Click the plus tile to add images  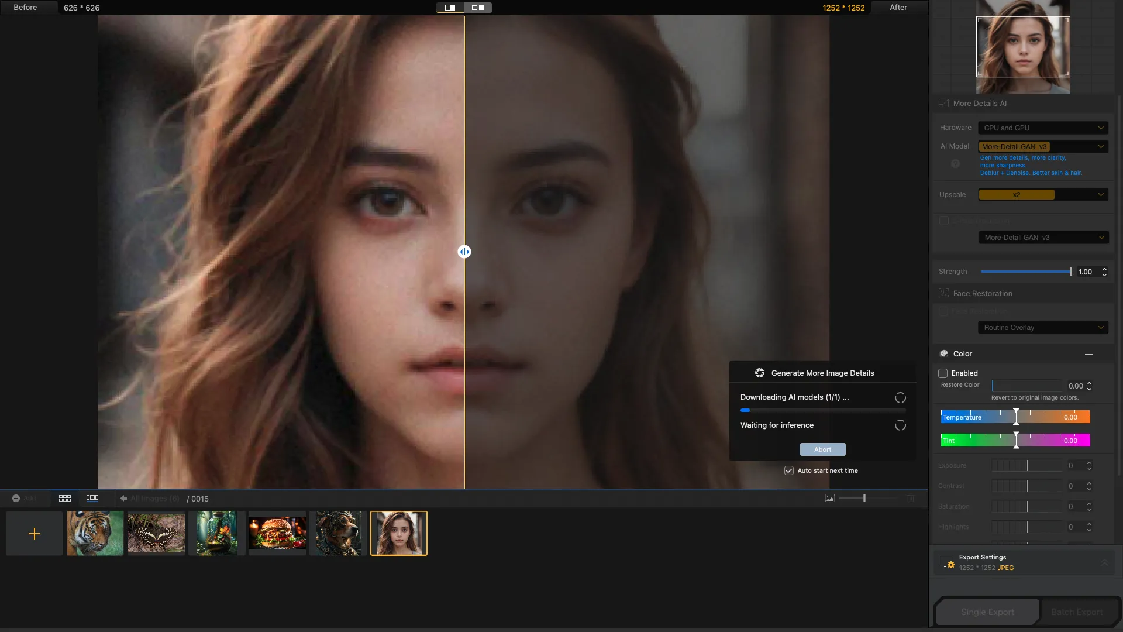pos(35,533)
